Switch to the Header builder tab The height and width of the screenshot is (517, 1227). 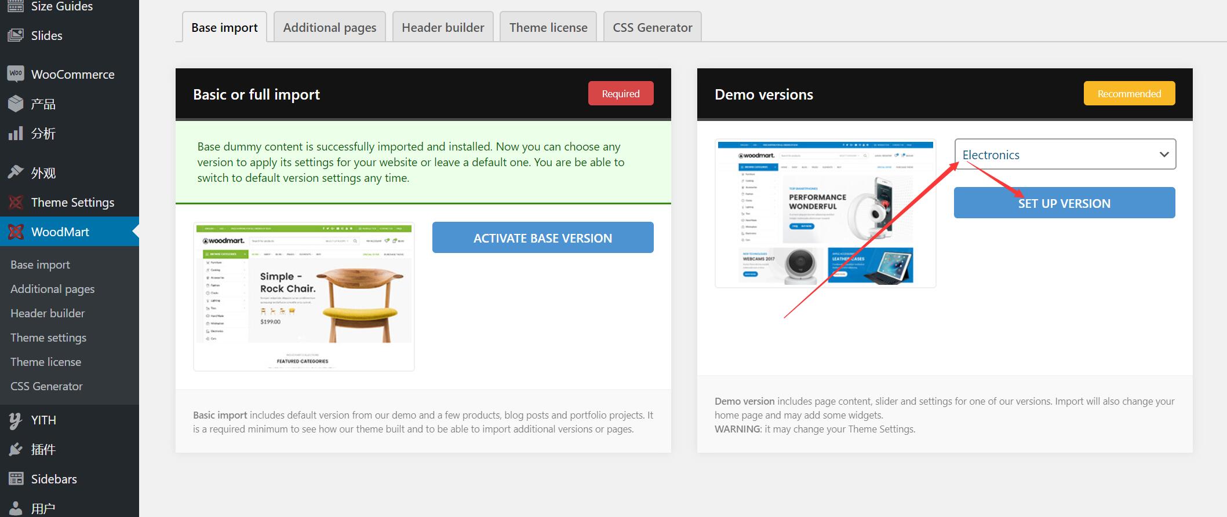(443, 27)
